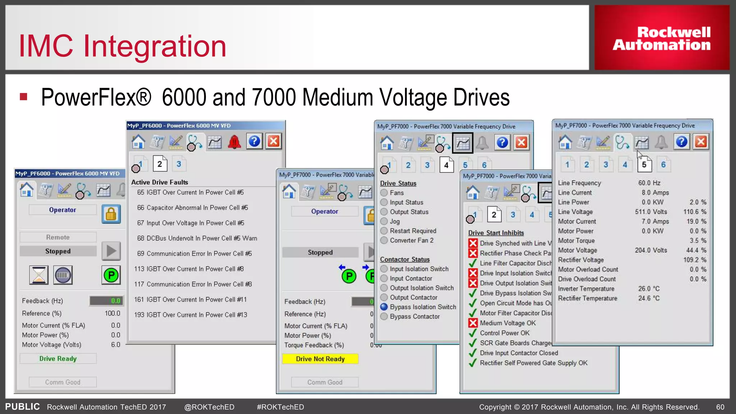Open Home icon in PF7000 Start Inhibits window

click(473, 192)
